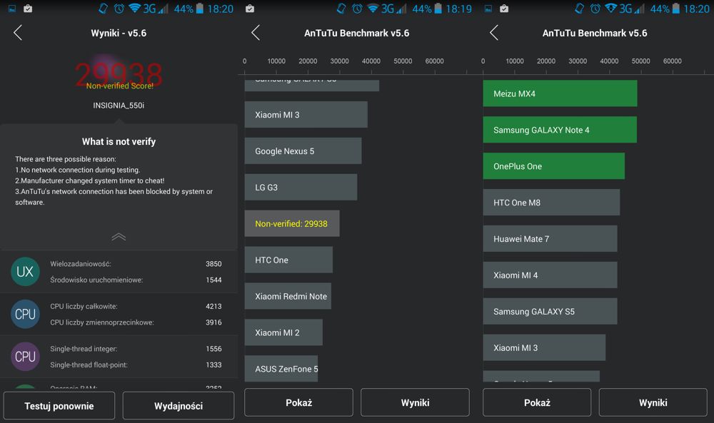The height and width of the screenshot is (423, 714).
Task: Select Xiaomi Redmi Note bar
Action: click(288, 296)
